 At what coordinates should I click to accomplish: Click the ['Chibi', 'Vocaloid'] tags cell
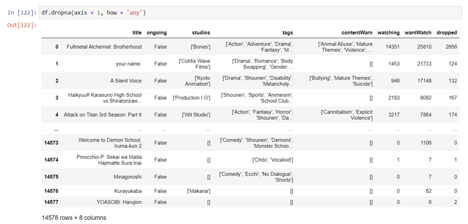point(272,160)
